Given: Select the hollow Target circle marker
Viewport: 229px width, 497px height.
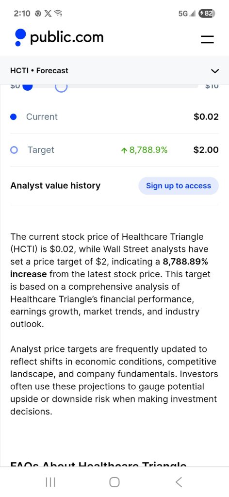Looking at the screenshot, I should pos(14,150).
